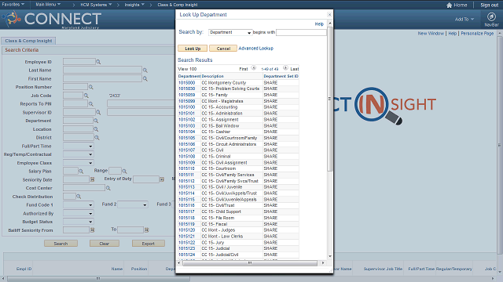
Task: Open calendar icon for Entry of Duty
Action: point(162,179)
